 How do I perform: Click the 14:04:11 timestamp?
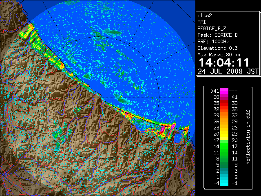(x=224, y=62)
